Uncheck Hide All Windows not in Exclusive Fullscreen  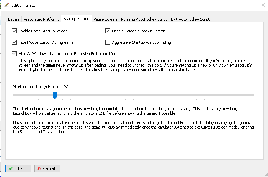click(14, 54)
